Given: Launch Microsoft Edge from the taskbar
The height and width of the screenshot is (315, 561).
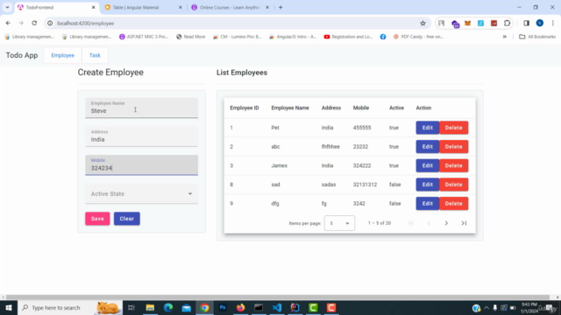Looking at the screenshot, I should [x=168, y=307].
